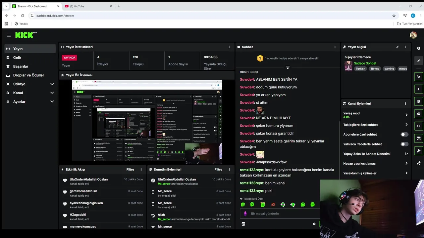Toggle the document widget icon in the right sidebar
Image resolution: width=424 pixels, height=238 pixels.
coord(419,101)
